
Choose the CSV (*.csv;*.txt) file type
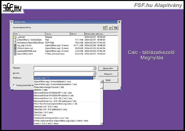pos(51,118)
